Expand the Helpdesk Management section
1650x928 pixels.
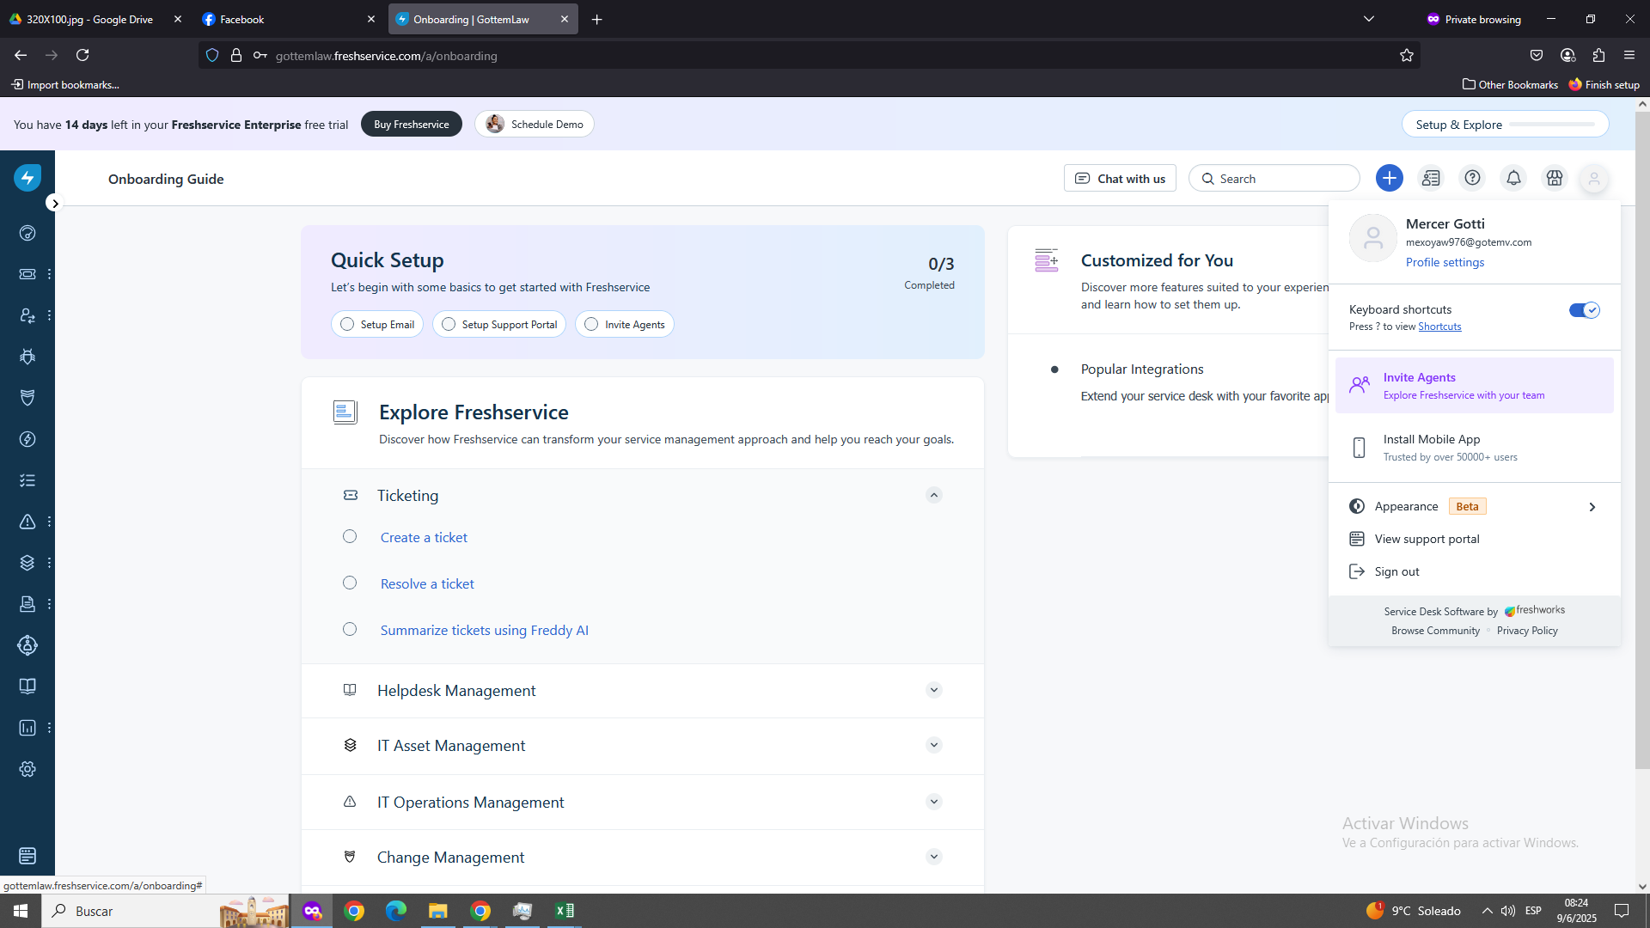click(934, 690)
